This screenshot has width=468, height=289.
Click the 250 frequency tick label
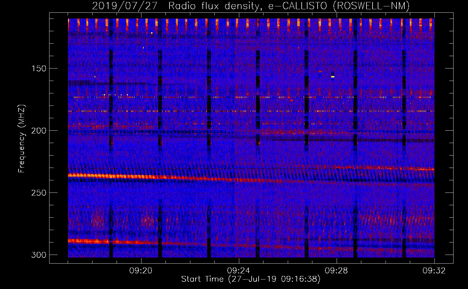tap(39, 193)
